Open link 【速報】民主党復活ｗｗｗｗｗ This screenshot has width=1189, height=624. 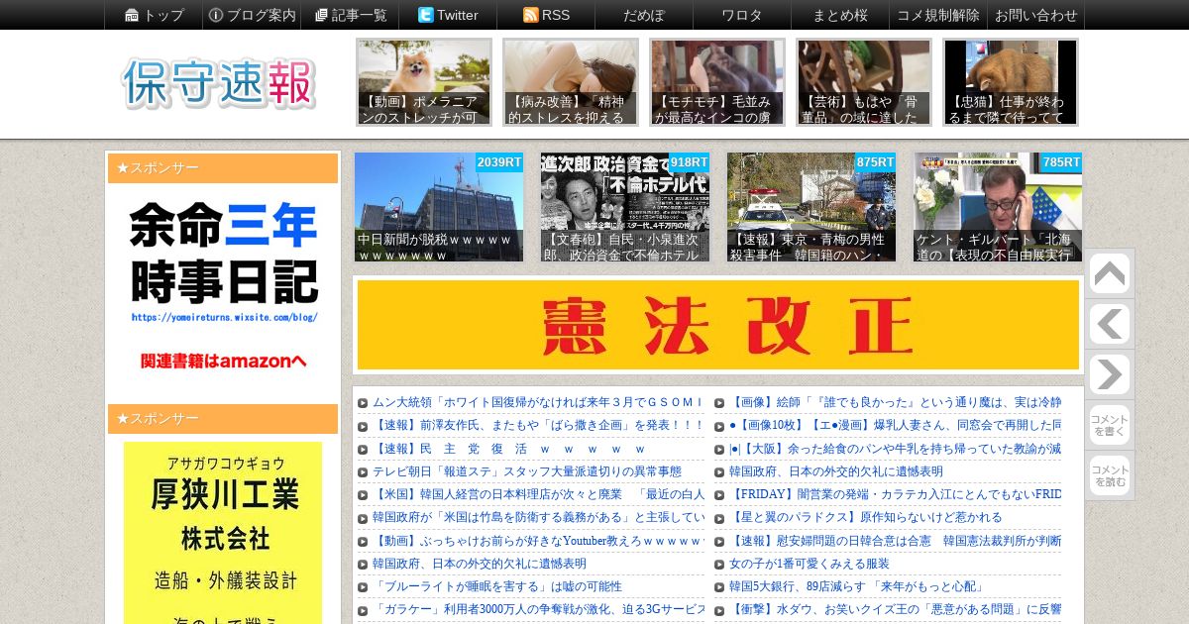[509, 449]
